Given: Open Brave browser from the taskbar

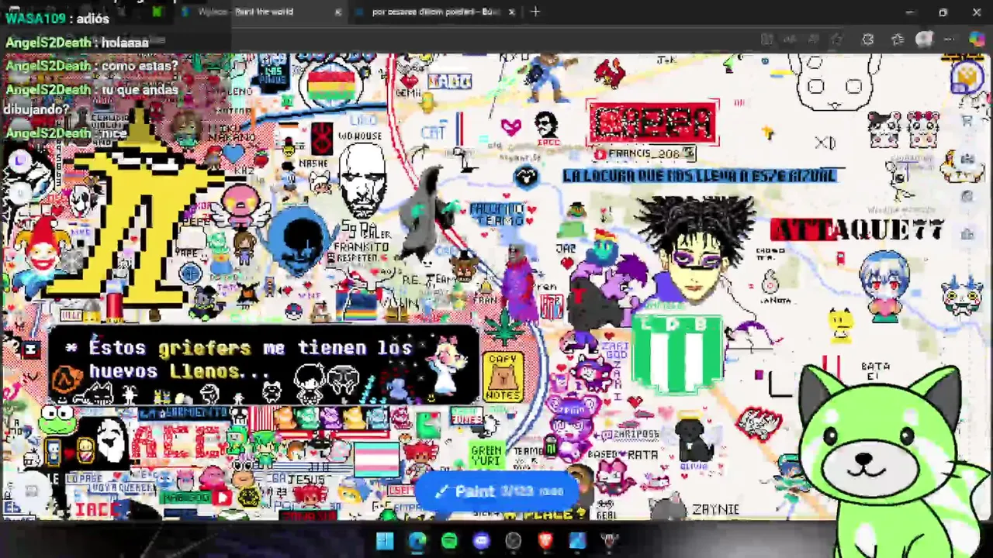Looking at the screenshot, I should pos(545,541).
